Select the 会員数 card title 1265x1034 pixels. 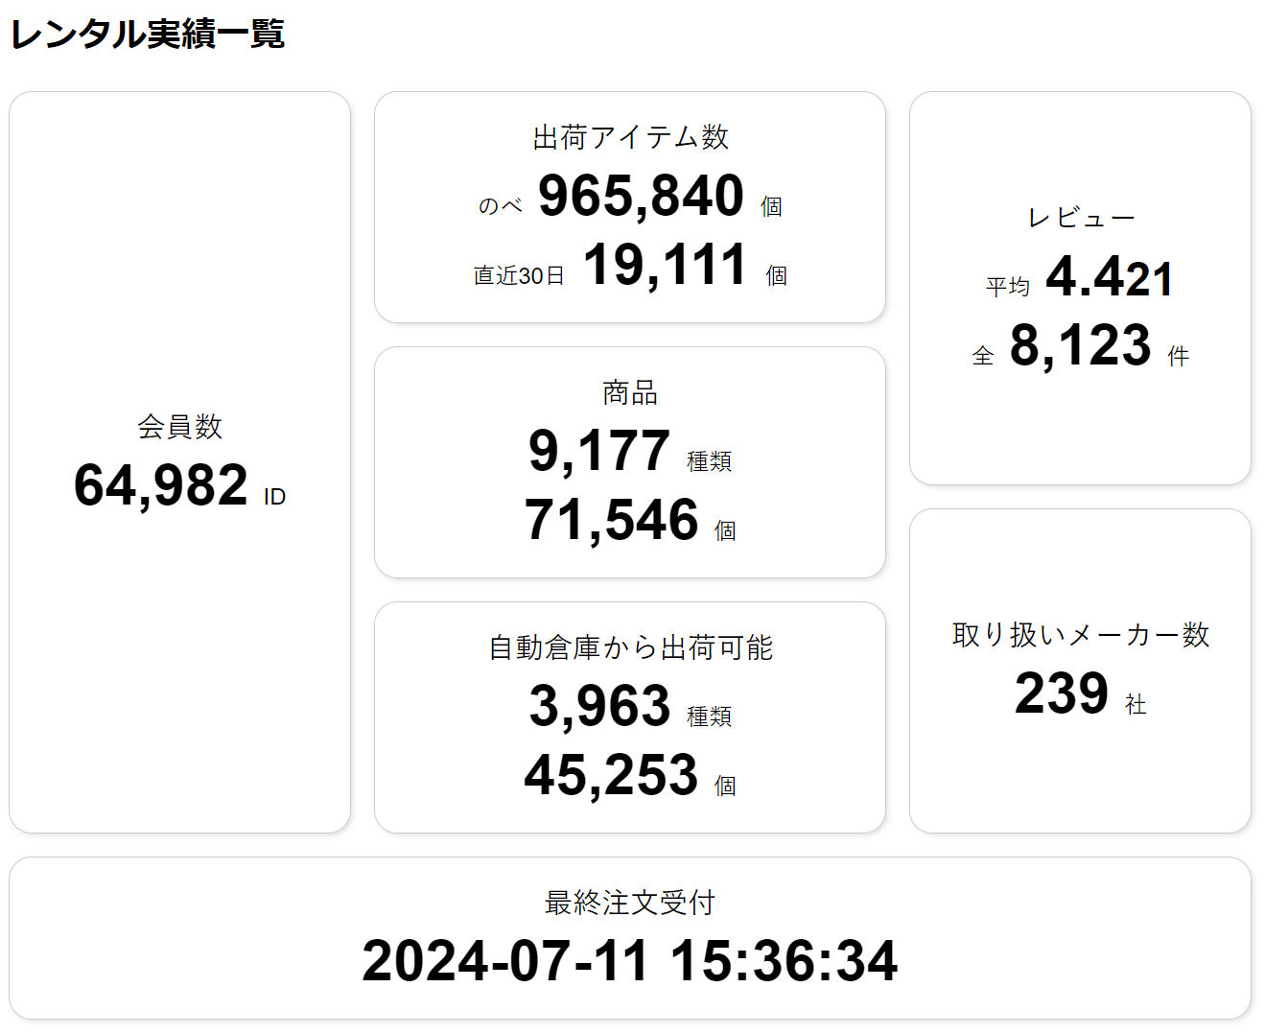179,426
